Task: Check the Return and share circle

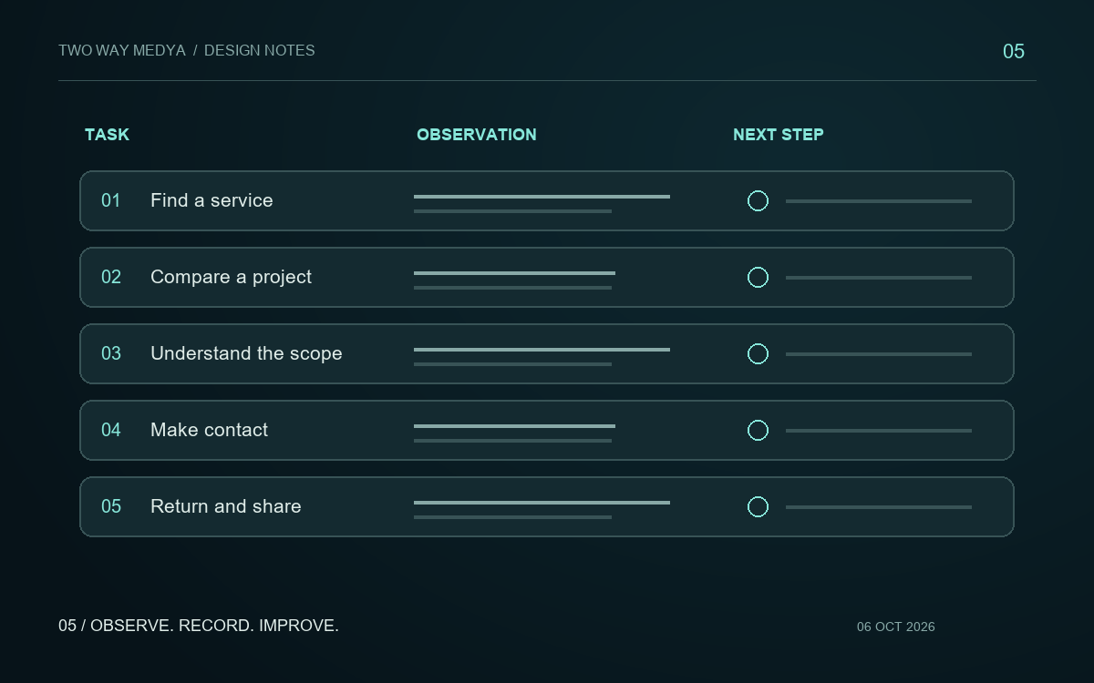Action: [758, 507]
